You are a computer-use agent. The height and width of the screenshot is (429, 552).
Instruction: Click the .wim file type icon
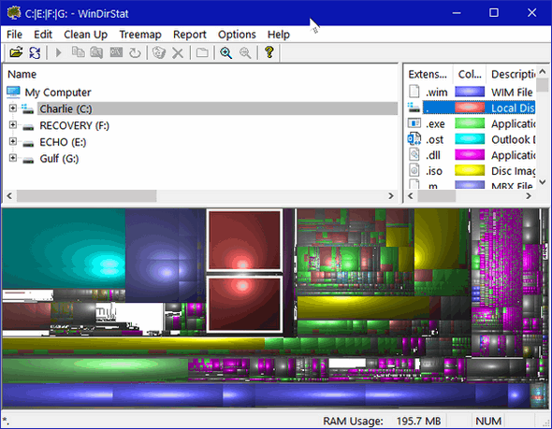point(414,92)
